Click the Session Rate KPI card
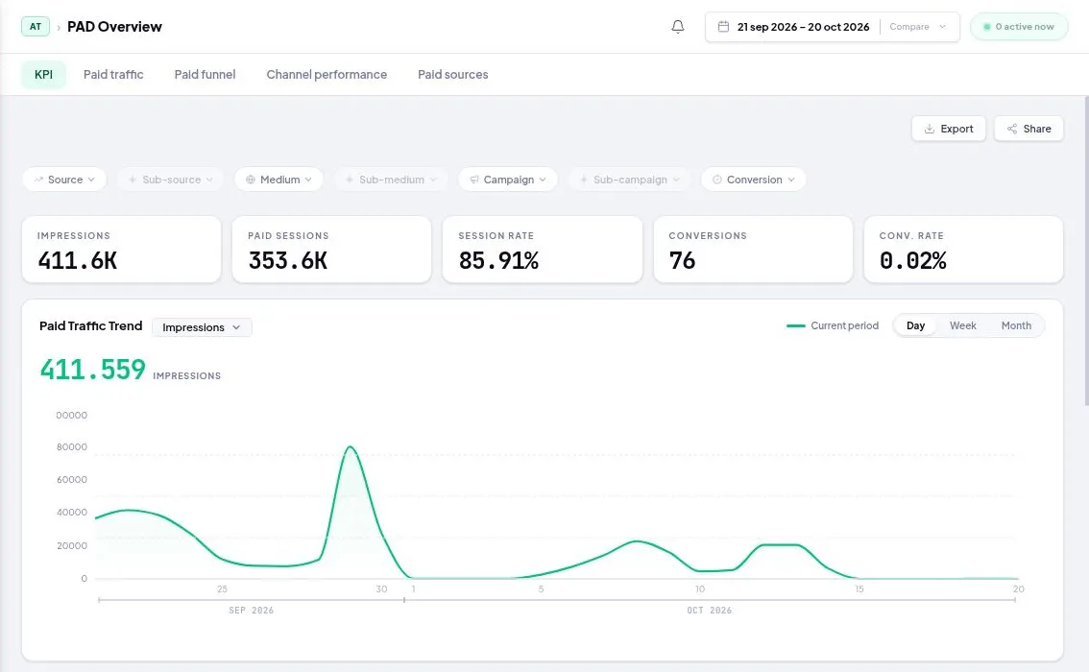The width and height of the screenshot is (1089, 672). coord(543,250)
